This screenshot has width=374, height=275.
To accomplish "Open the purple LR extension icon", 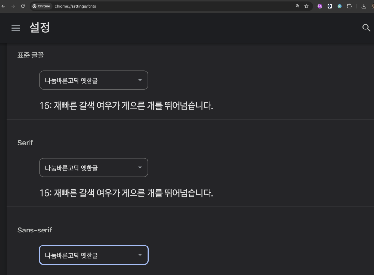I will point(320,6).
